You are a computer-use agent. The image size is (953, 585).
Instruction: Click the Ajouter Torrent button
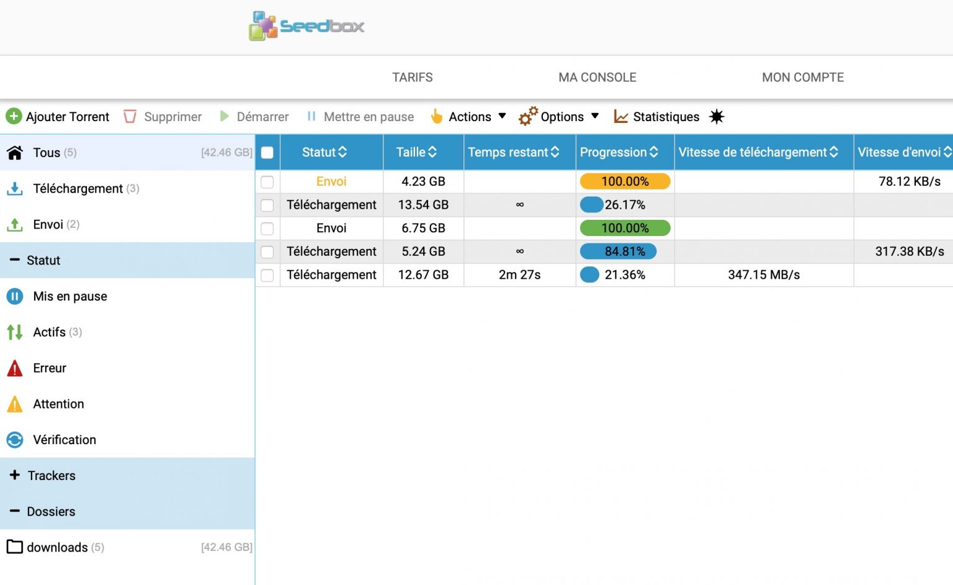tap(58, 116)
